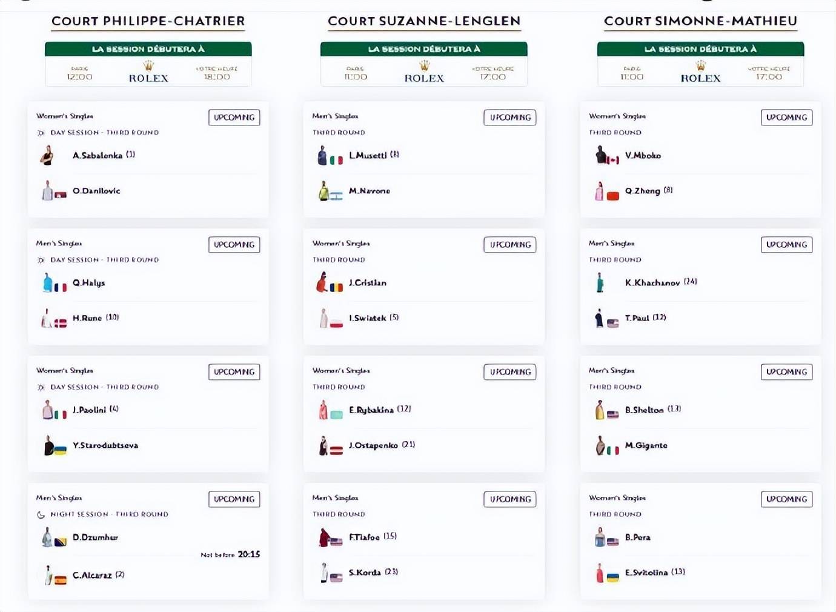The image size is (836, 612).
Task: Click the day session sun icon for Paolini's match
Action: point(41,387)
